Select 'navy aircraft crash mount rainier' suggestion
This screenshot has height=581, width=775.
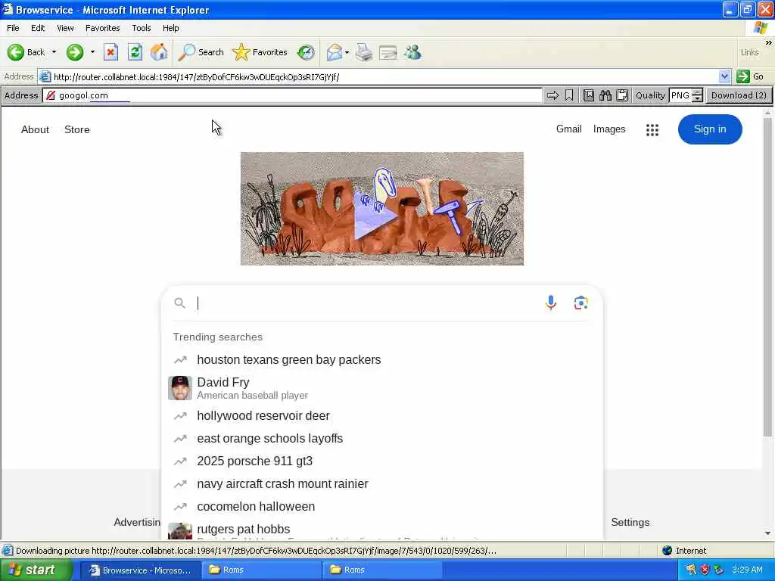tap(381, 483)
